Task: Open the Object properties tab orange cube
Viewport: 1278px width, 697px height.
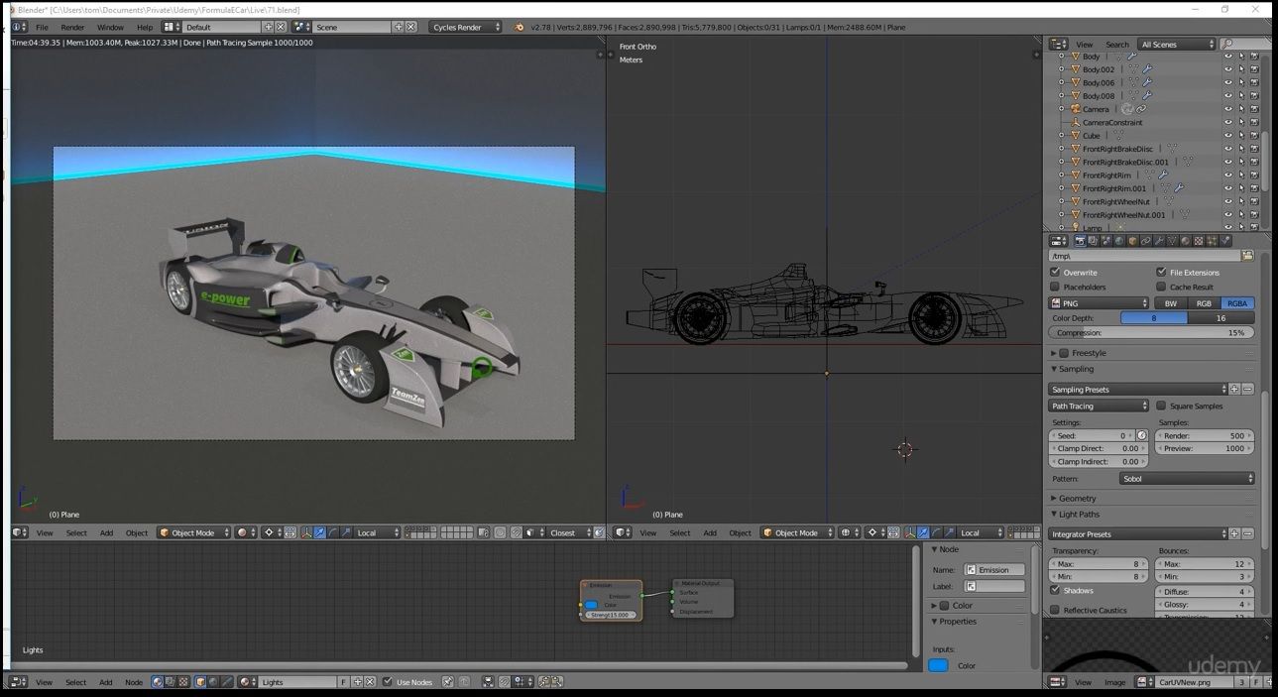Action: (x=1132, y=240)
